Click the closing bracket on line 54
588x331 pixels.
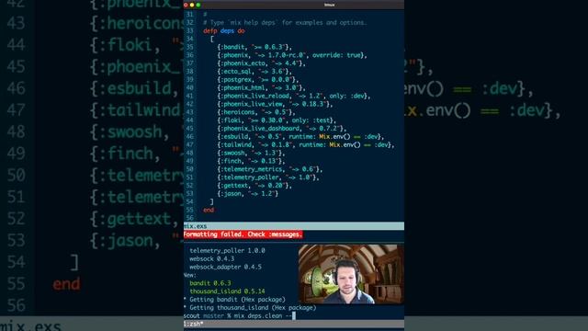coord(212,201)
